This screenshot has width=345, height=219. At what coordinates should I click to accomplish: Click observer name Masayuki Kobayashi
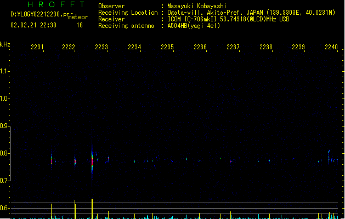point(197,6)
